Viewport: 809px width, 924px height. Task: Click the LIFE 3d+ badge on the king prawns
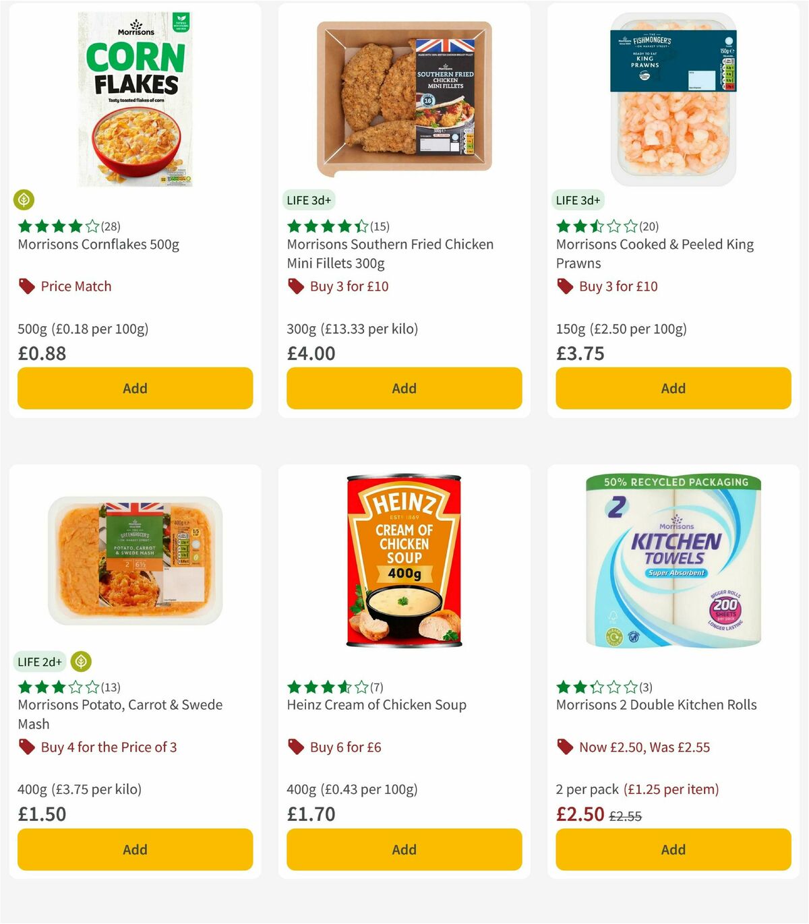579,199
